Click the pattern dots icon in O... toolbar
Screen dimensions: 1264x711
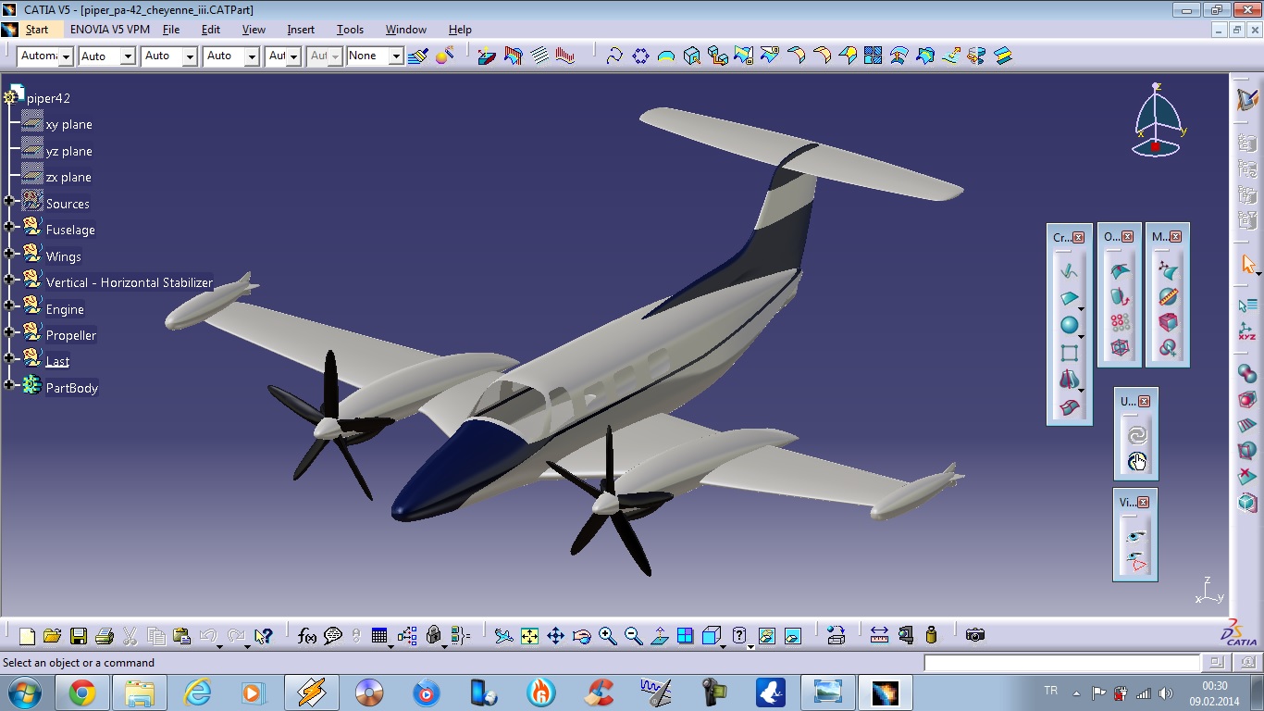tap(1121, 322)
